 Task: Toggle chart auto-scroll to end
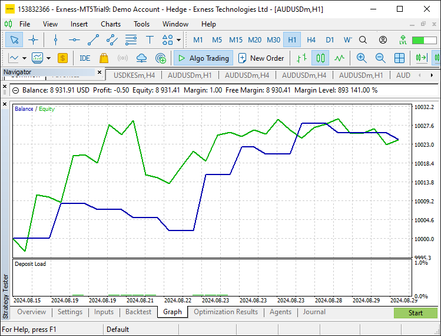point(422,58)
